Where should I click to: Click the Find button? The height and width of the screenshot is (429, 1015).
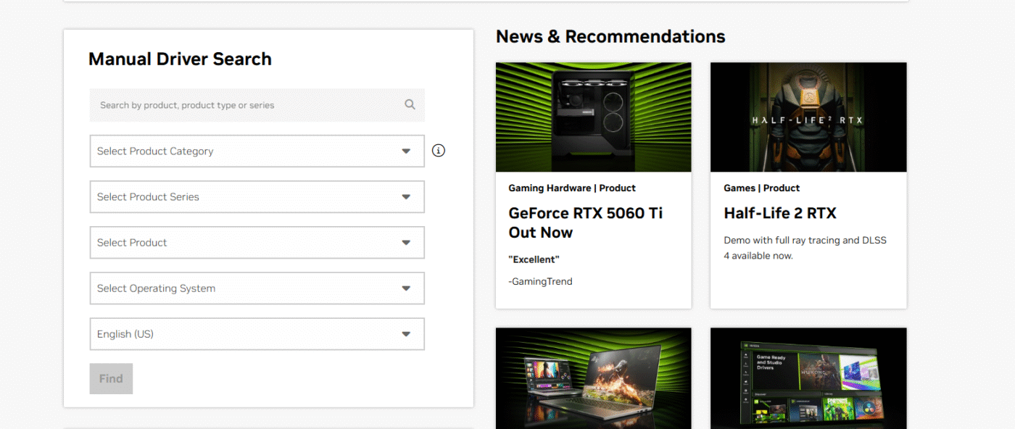pos(111,378)
